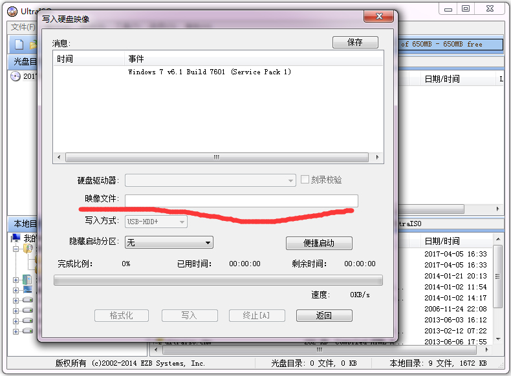Click the 保存 save button
Screen dimensions: 511x376
(x=354, y=43)
